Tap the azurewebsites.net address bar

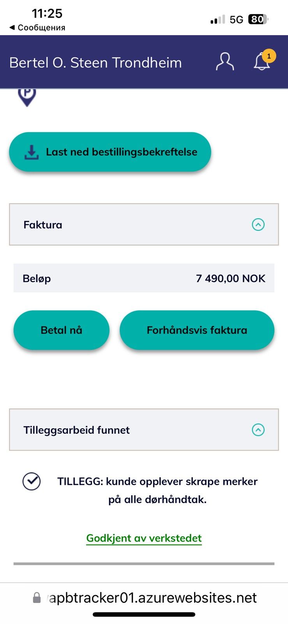click(145, 597)
